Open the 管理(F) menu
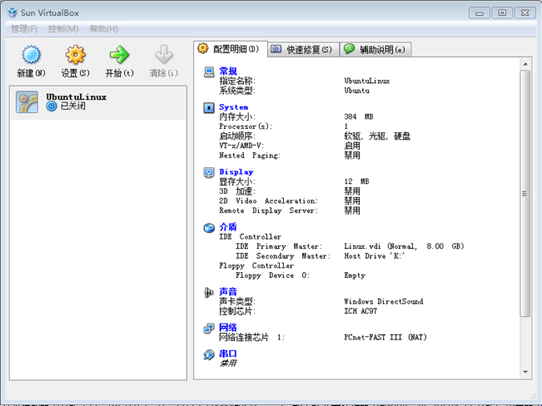Viewport: 542px width, 406px height. (x=24, y=29)
